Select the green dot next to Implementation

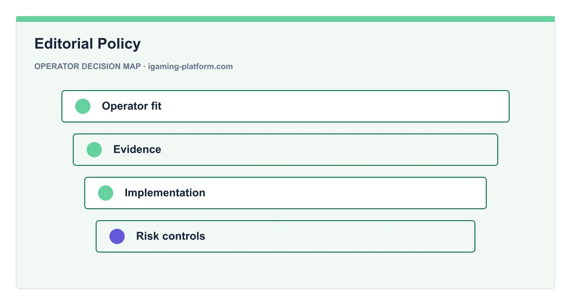coord(106,193)
